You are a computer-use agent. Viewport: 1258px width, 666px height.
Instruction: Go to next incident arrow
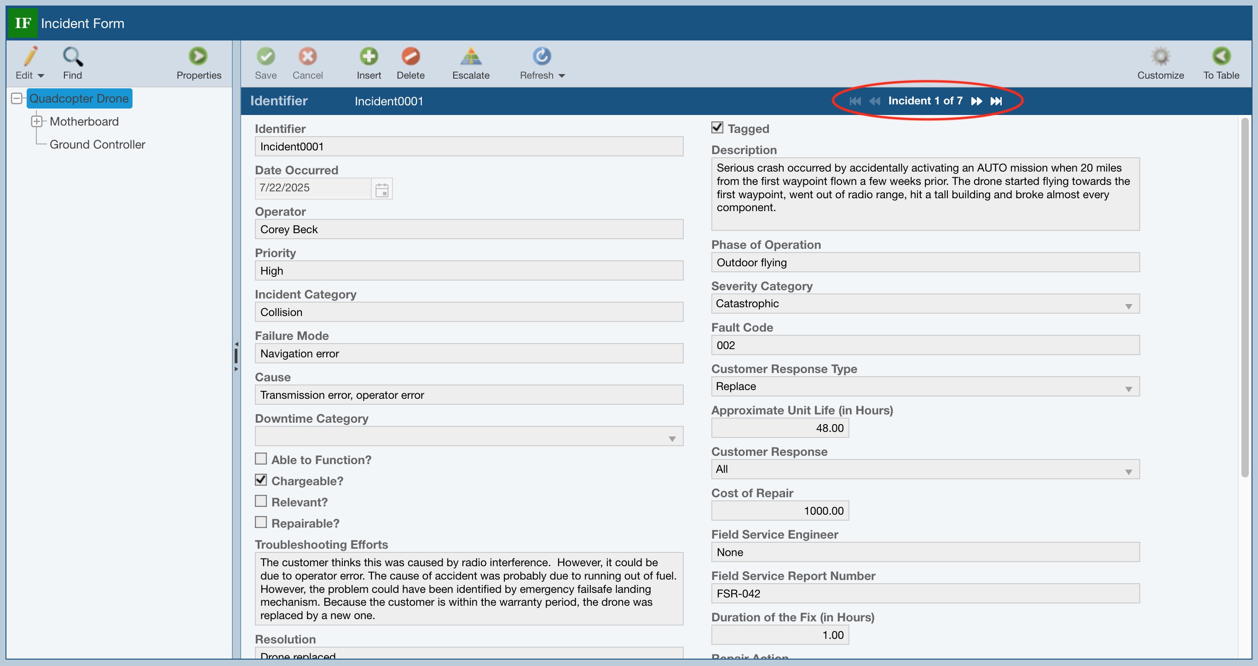pos(976,101)
